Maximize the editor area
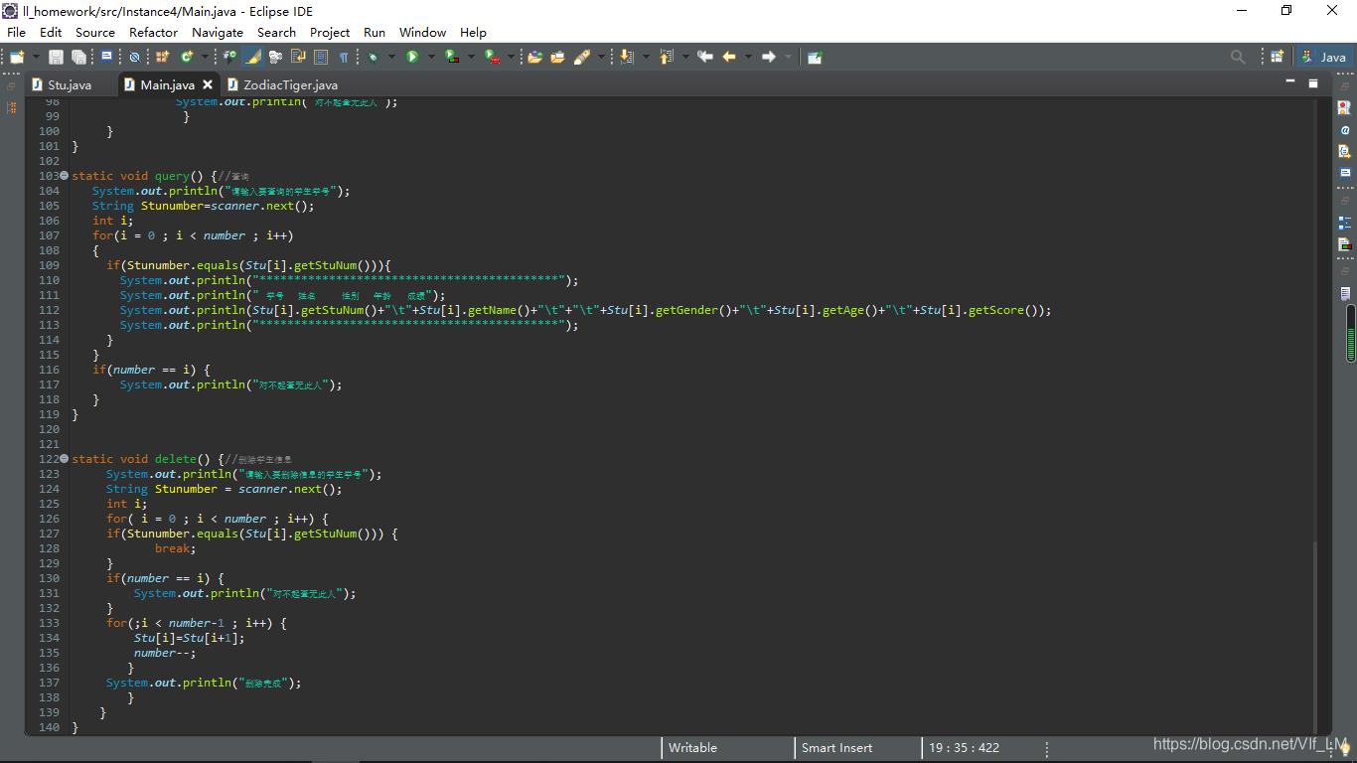The width and height of the screenshot is (1357, 763). click(x=1313, y=82)
